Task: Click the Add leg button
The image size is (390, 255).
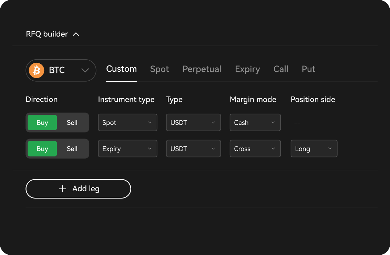Action: 78,189
